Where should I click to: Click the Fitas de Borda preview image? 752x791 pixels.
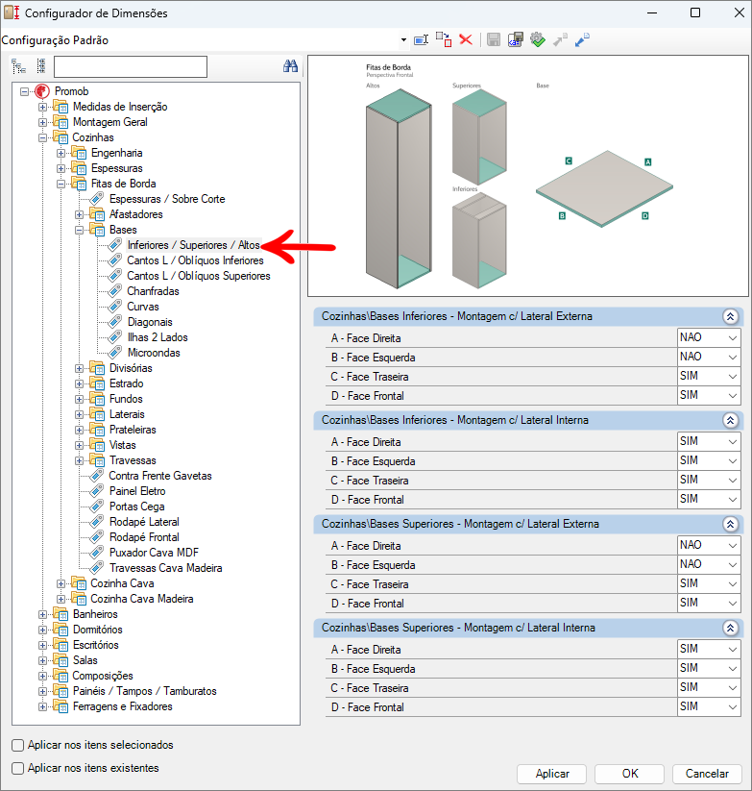coord(527,175)
